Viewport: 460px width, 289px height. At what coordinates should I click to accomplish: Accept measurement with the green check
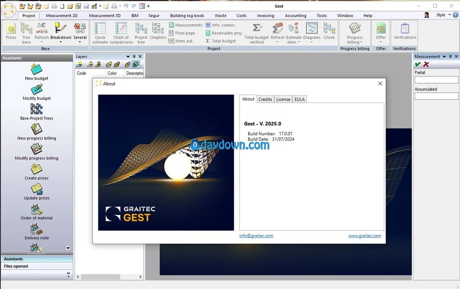pos(418,64)
